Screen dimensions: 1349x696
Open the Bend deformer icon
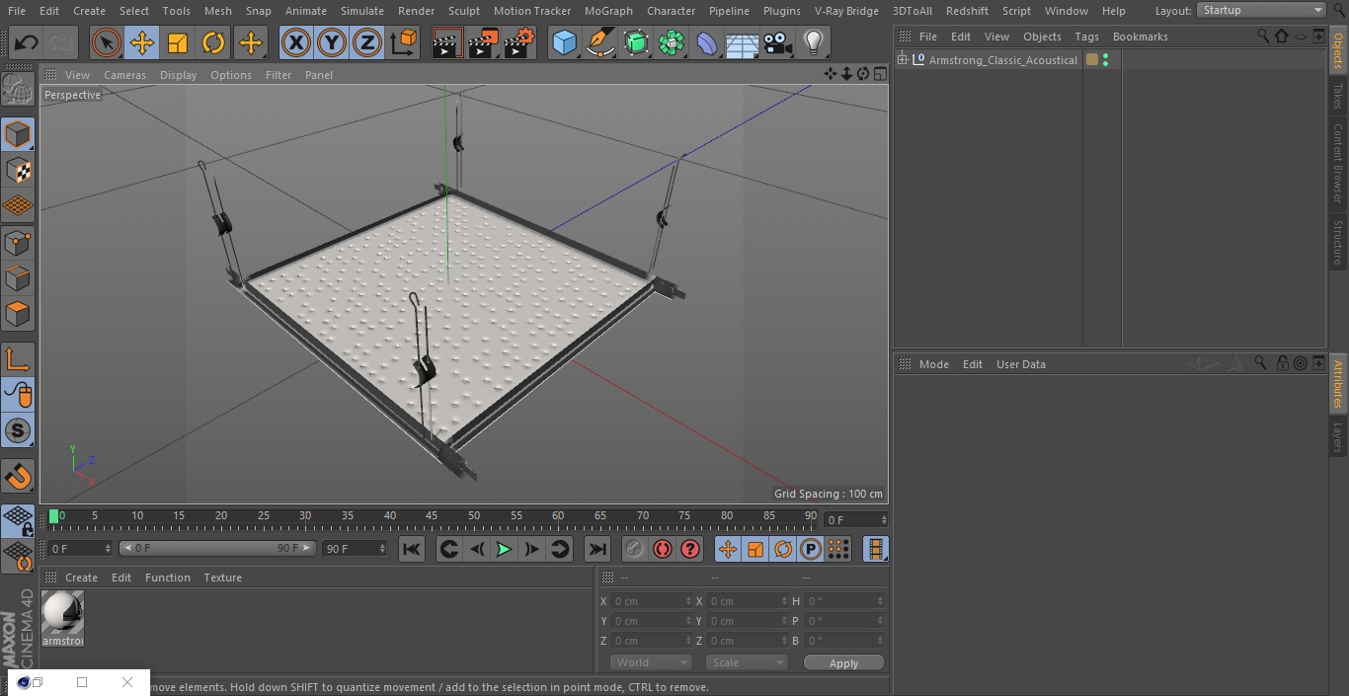tap(707, 42)
